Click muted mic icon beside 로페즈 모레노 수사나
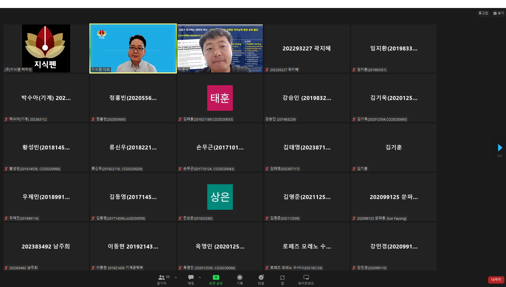The image size is (506, 287). click(267, 268)
